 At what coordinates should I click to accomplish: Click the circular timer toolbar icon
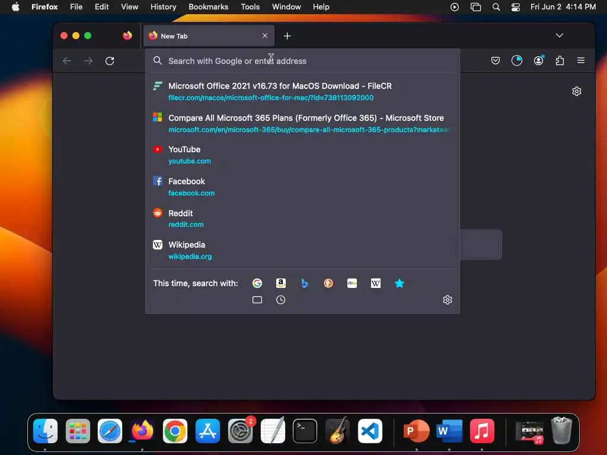pos(517,60)
